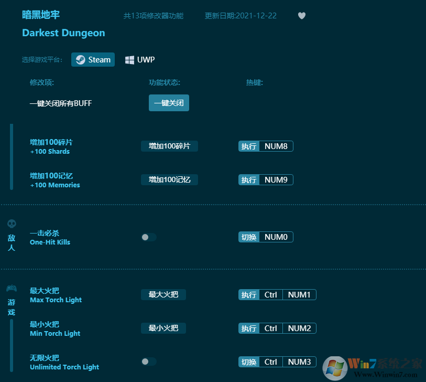The width and height of the screenshot is (426, 382).
Task: Click the NUM1 hotkey field
Action: [x=299, y=295]
